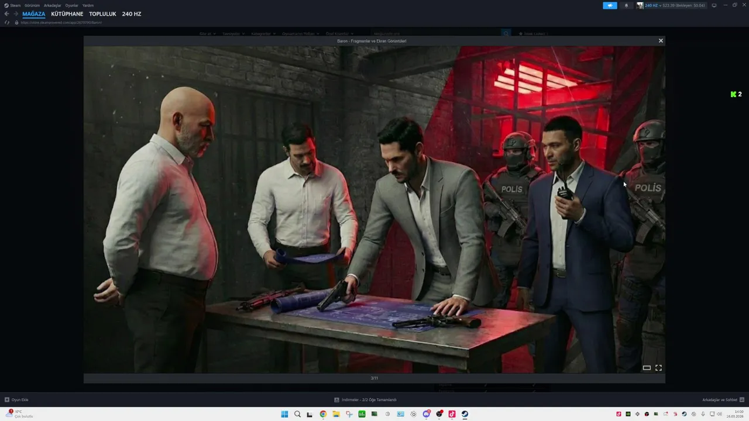This screenshot has width=749, height=421.
Task: Open the volume speaker tray icon
Action: [719, 414]
